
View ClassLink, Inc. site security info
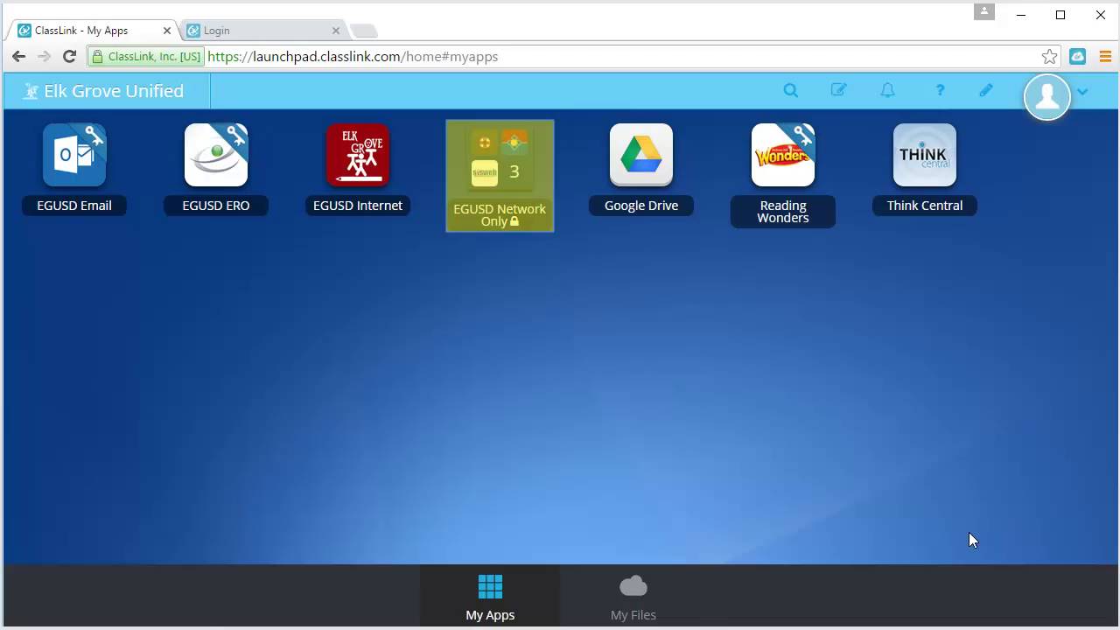[146, 56]
